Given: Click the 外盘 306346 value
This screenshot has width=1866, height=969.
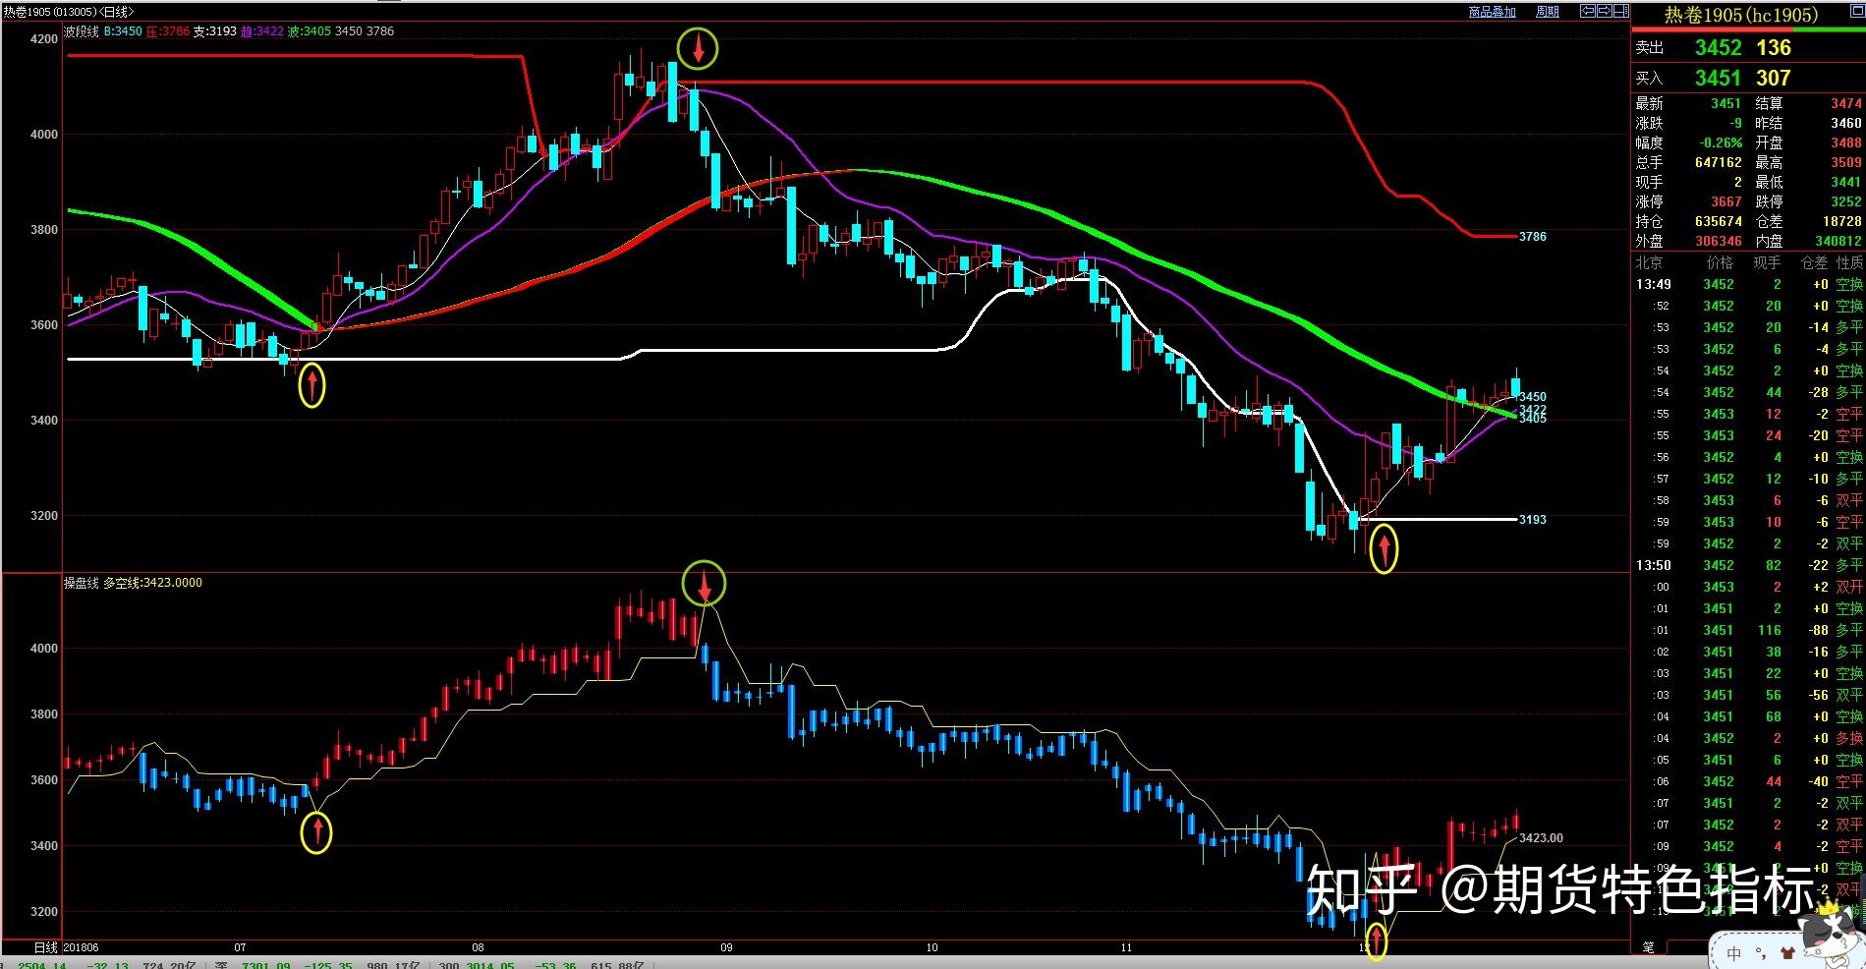Looking at the screenshot, I should (x=1718, y=241).
